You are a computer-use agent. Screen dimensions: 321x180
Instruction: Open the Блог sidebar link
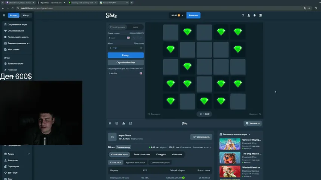pyautogui.click(x=10, y=179)
